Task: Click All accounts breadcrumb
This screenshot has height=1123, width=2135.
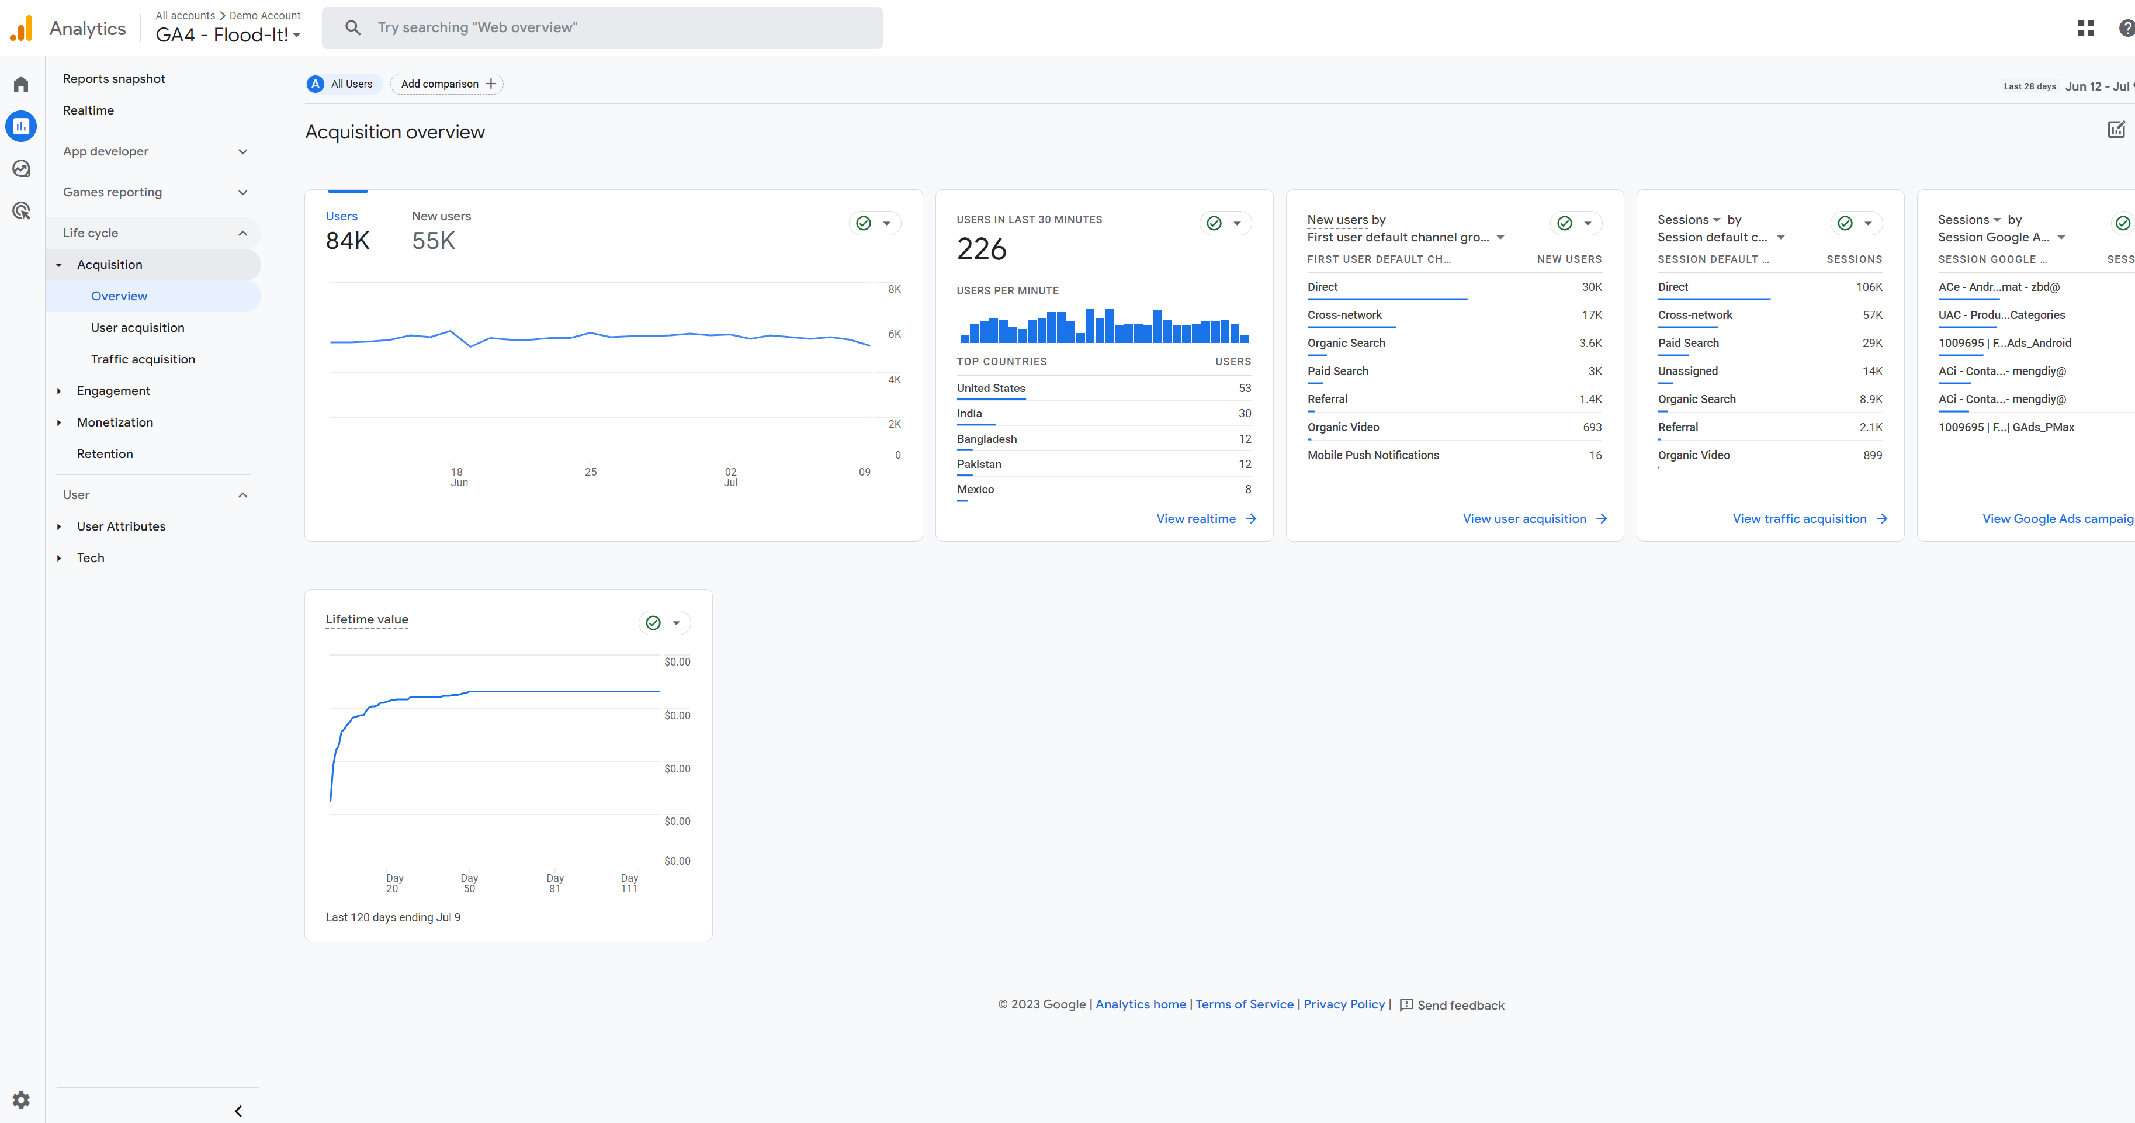Action: 185,16
